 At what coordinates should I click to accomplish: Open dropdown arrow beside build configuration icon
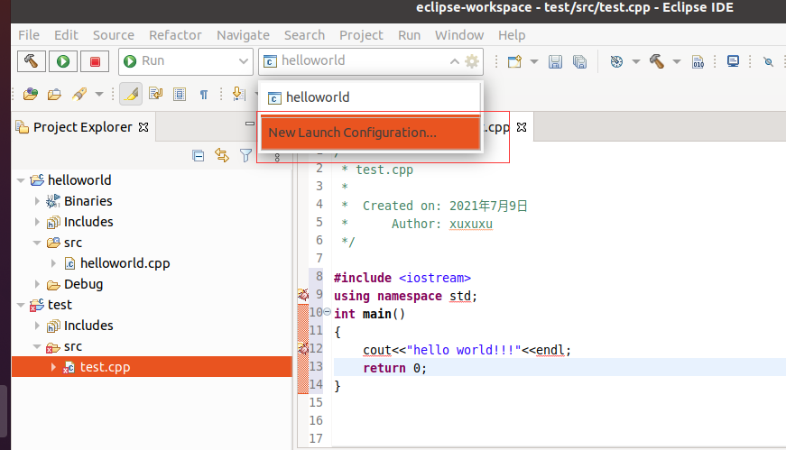(x=635, y=61)
